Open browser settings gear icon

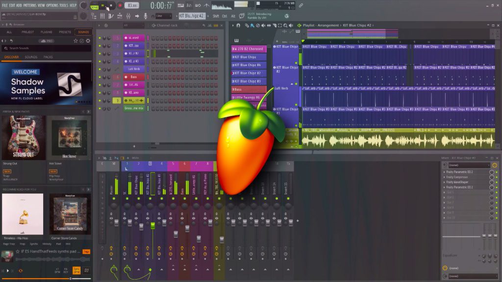(88, 41)
